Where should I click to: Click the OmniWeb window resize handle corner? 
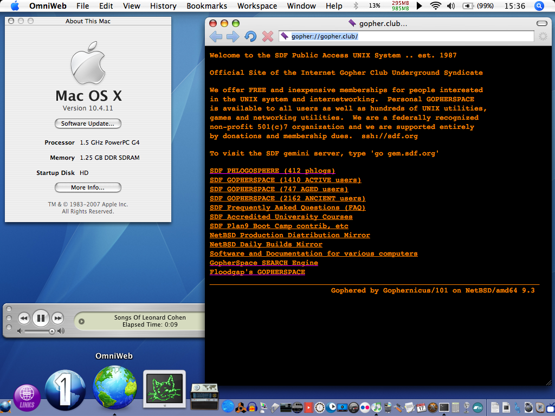(x=548, y=383)
